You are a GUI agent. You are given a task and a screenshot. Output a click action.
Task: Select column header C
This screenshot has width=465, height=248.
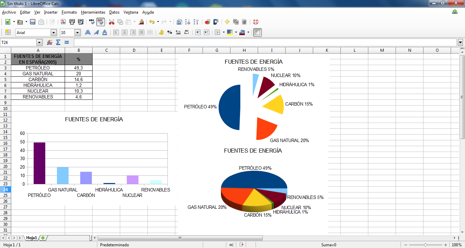tap(106, 50)
